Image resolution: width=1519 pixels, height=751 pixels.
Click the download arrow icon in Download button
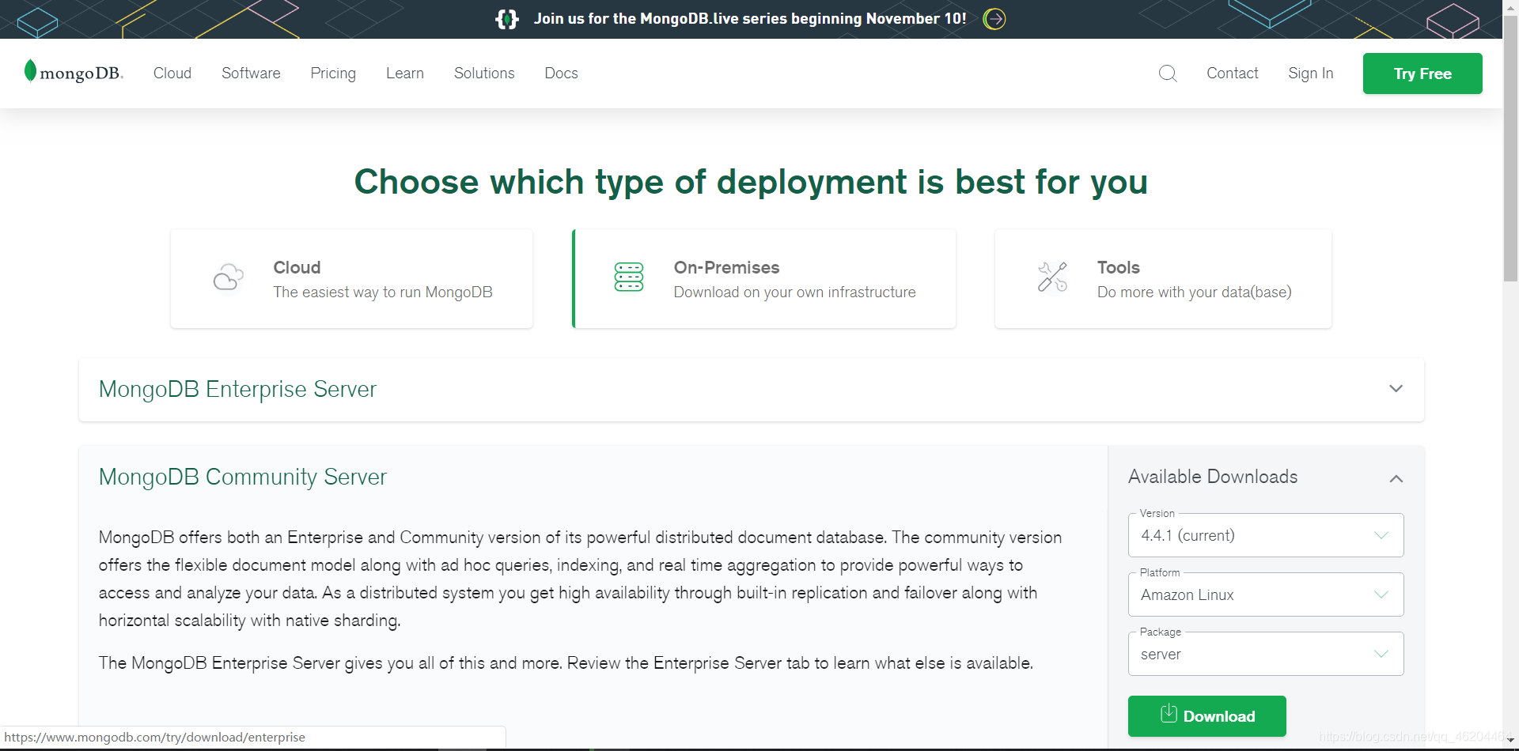1169,713
